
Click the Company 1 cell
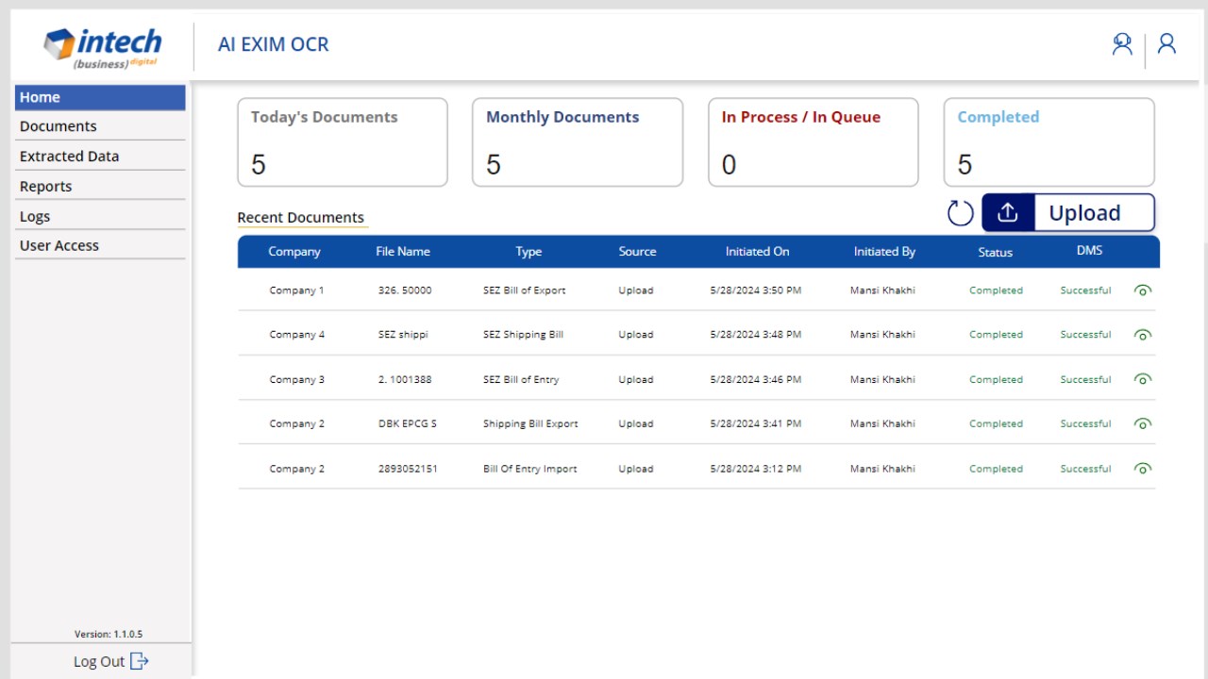[x=296, y=290]
